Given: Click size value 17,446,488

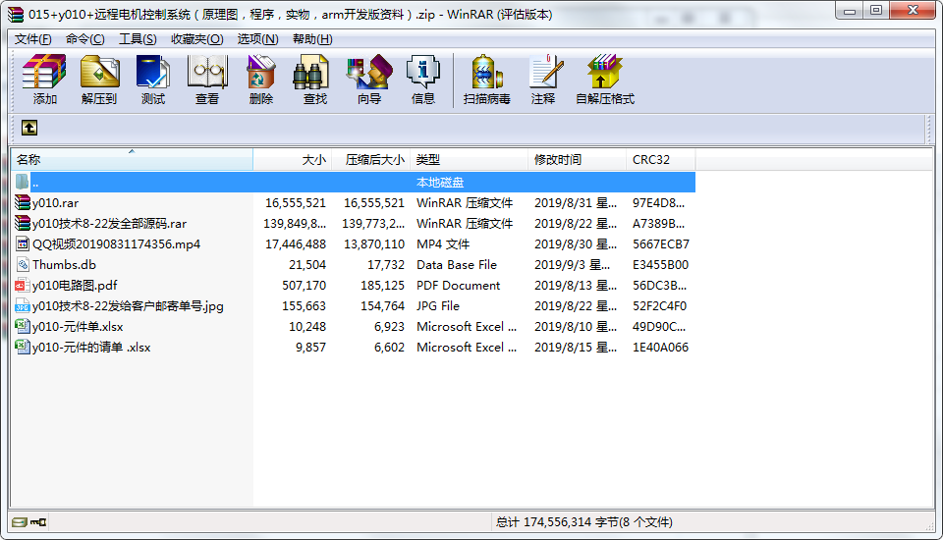Looking at the screenshot, I should tap(296, 244).
